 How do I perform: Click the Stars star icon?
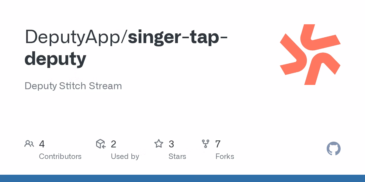(x=159, y=144)
